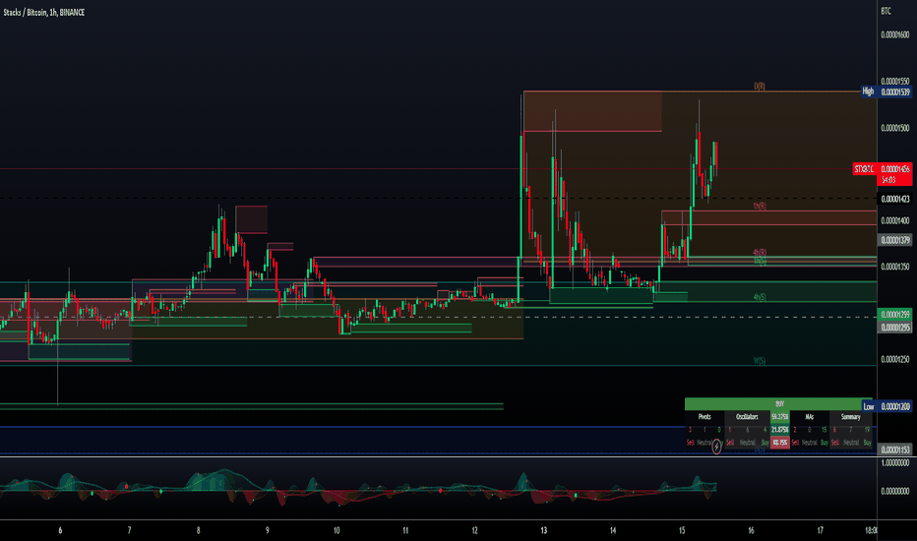Click the 54:03 candle countdown timer

pyautogui.click(x=888, y=180)
